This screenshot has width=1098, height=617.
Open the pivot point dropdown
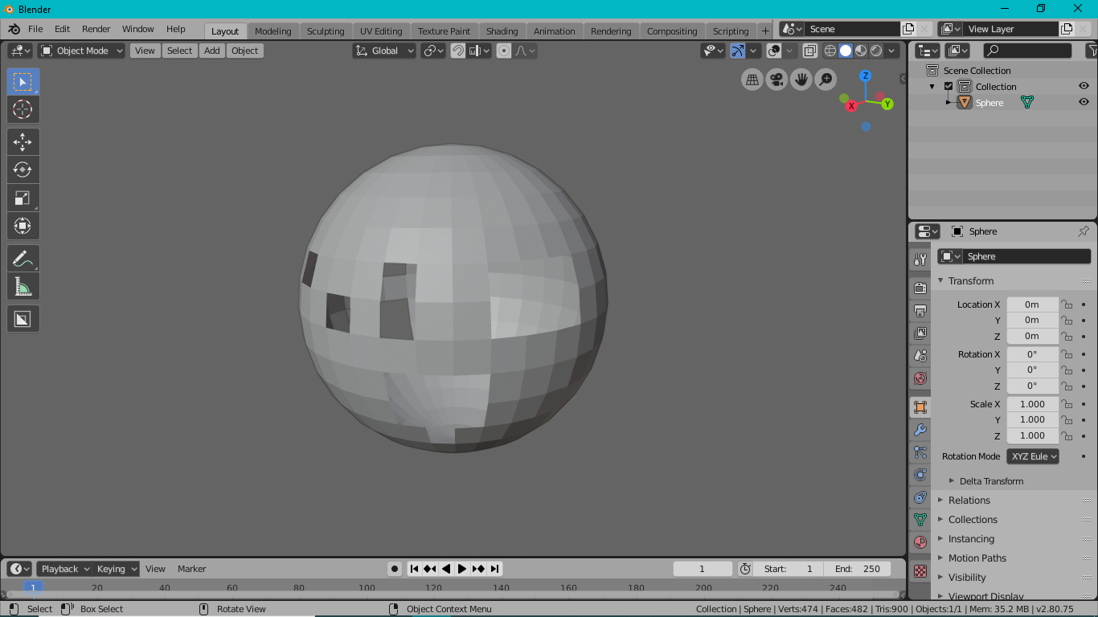[x=433, y=51]
